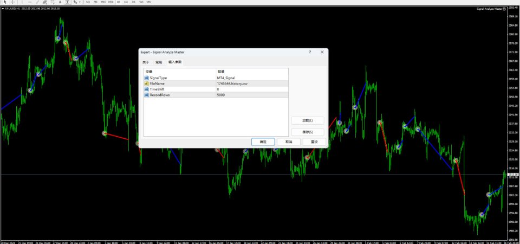Open the 常用 tab in Expert dialog
Image resolution: width=520 pixels, height=244 pixels.
tap(159, 62)
